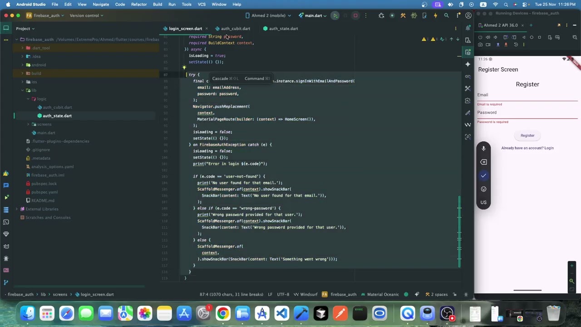
Task: Open pubspec.yaml in project tree
Action: coord(44,192)
